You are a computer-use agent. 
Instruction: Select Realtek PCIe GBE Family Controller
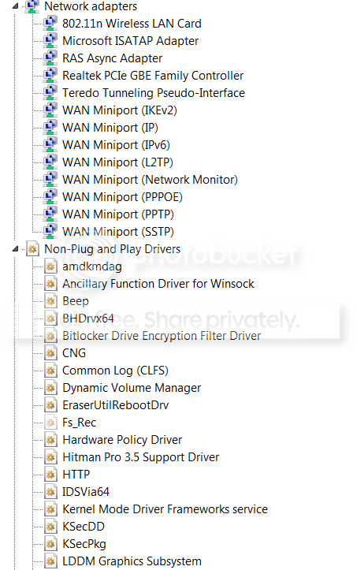[153, 75]
